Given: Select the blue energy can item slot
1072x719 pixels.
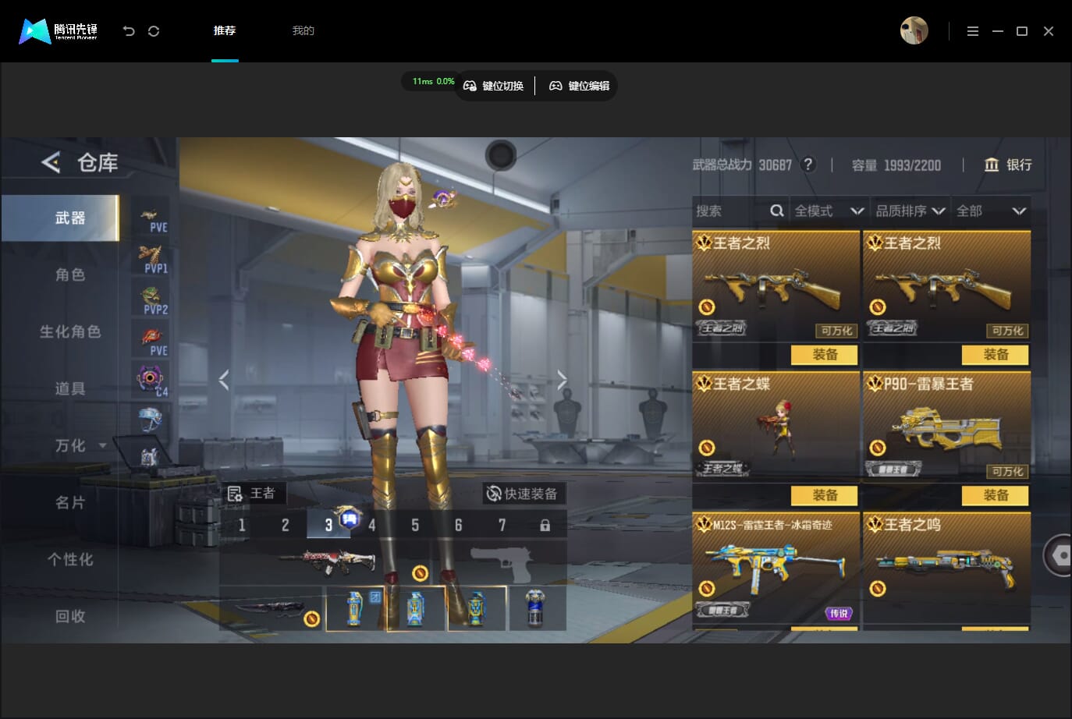Looking at the screenshot, I should click(x=537, y=607).
